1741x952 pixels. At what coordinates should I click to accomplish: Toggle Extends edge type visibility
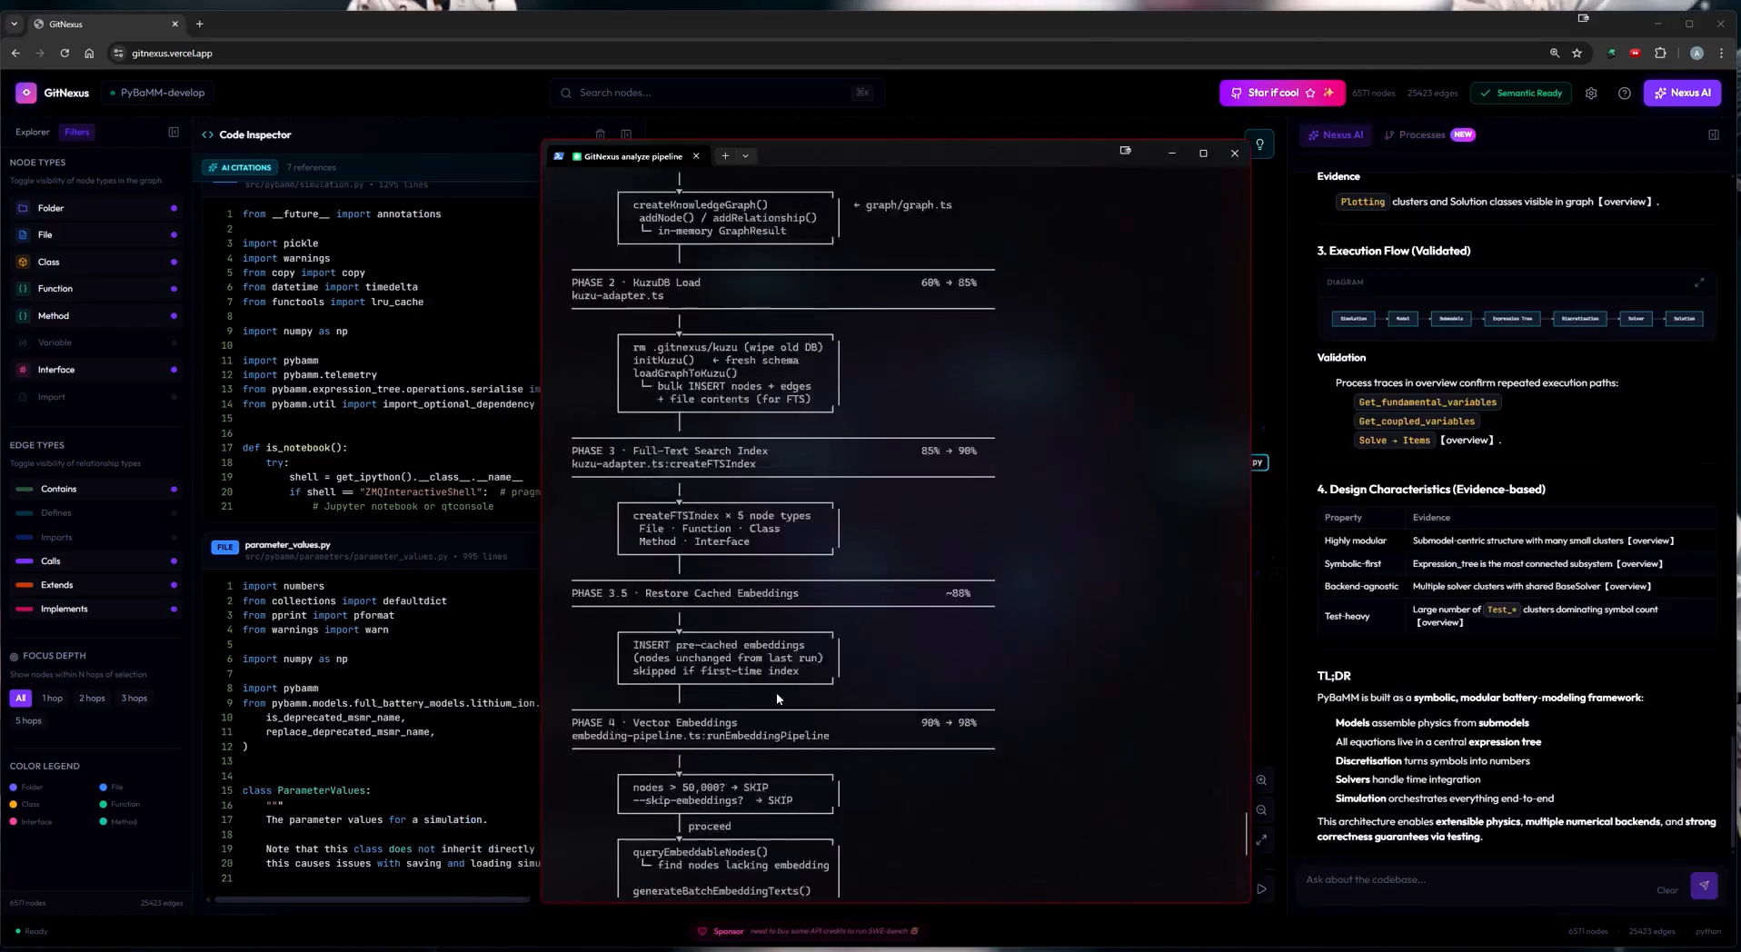[x=95, y=585]
